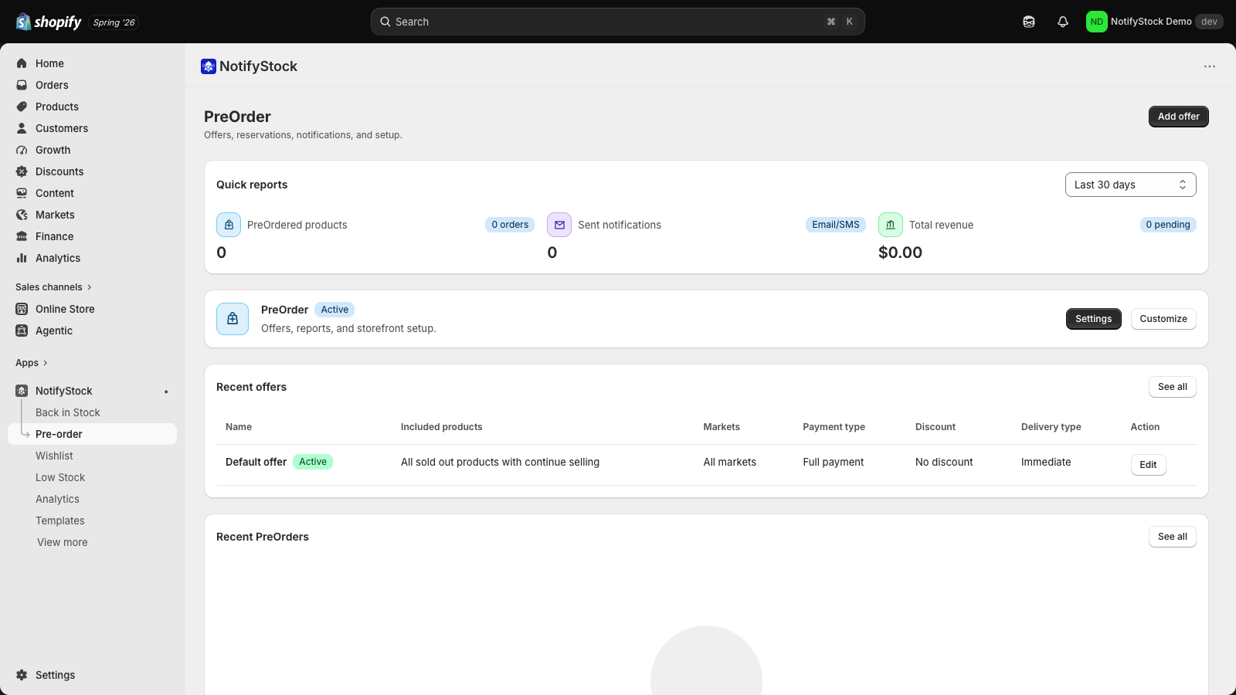This screenshot has width=1236, height=695.
Task: Open the Last 30 days dropdown
Action: click(x=1131, y=185)
